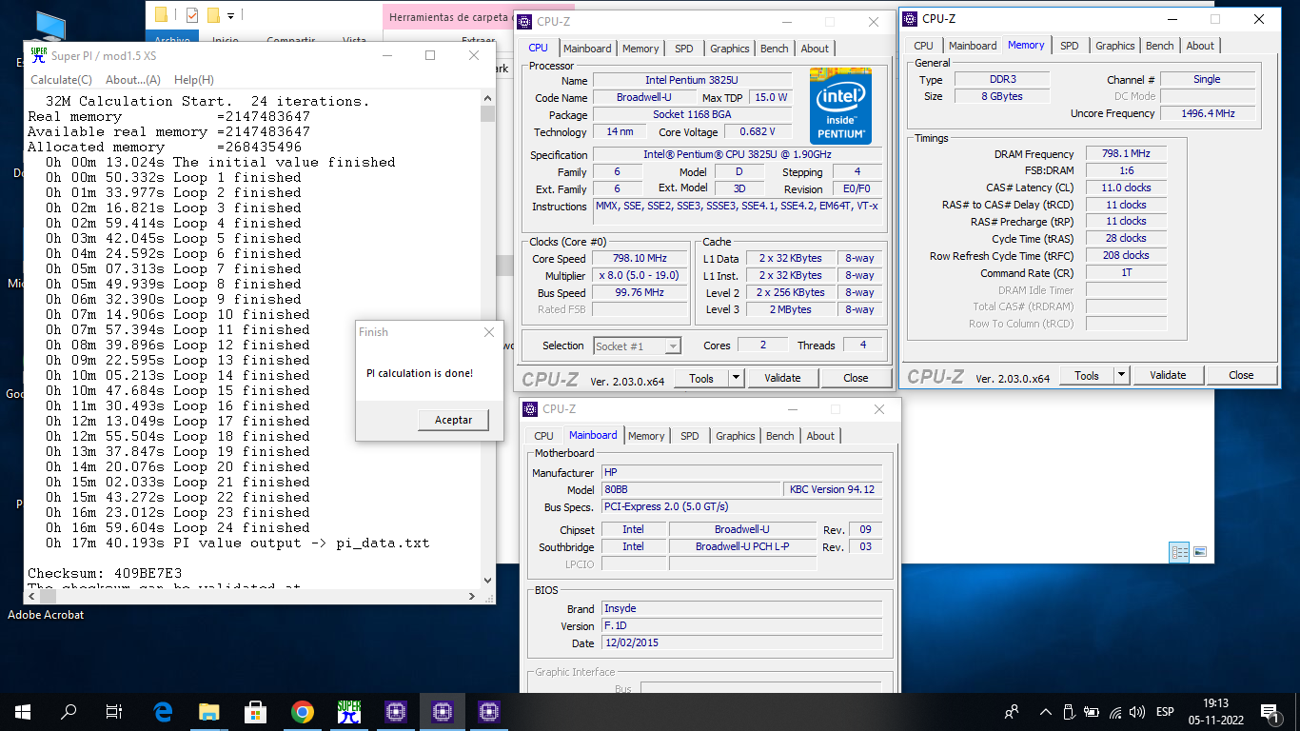1300x731 pixels.
Task: Click the BIOS Version field F.1D
Action: (x=741, y=625)
